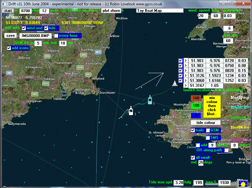Choose the $bot01.ico icon label

(x=240, y=97)
